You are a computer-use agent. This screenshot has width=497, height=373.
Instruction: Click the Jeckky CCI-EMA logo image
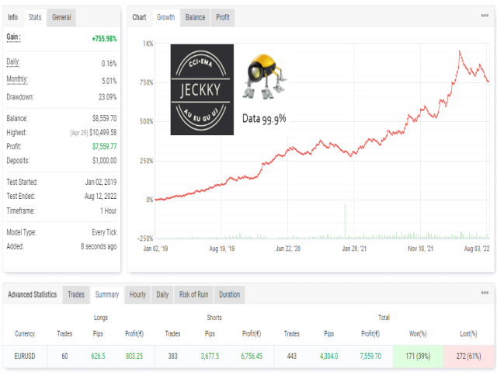(202, 89)
